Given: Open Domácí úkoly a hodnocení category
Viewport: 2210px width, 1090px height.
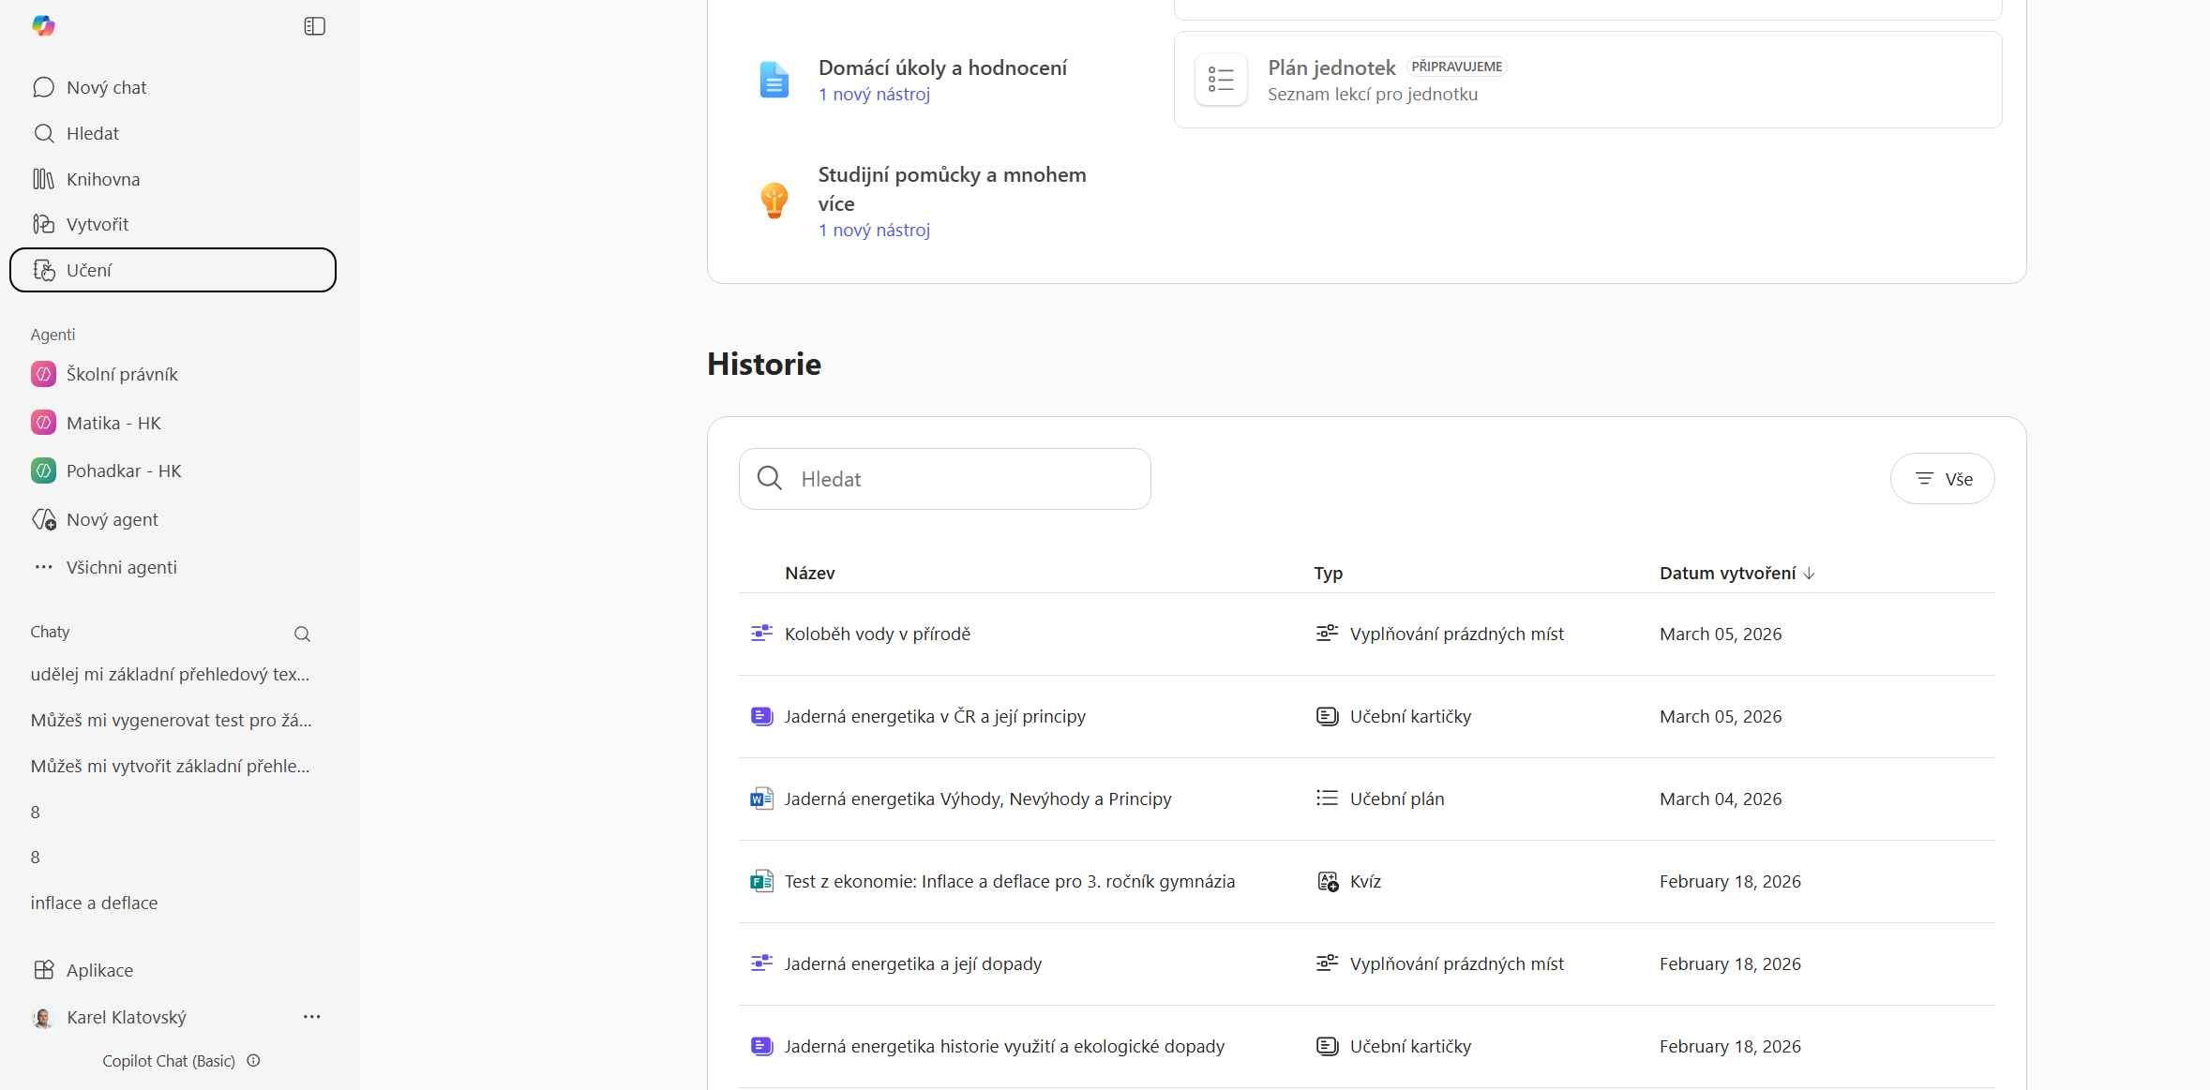Looking at the screenshot, I should (x=941, y=68).
